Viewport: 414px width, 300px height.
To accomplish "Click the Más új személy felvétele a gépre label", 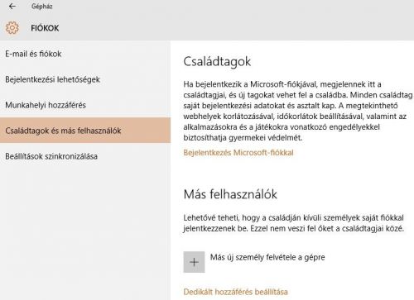I will [267, 257].
